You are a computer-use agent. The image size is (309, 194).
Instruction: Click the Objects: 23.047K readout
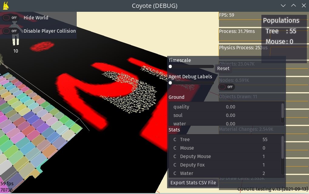(237, 64)
